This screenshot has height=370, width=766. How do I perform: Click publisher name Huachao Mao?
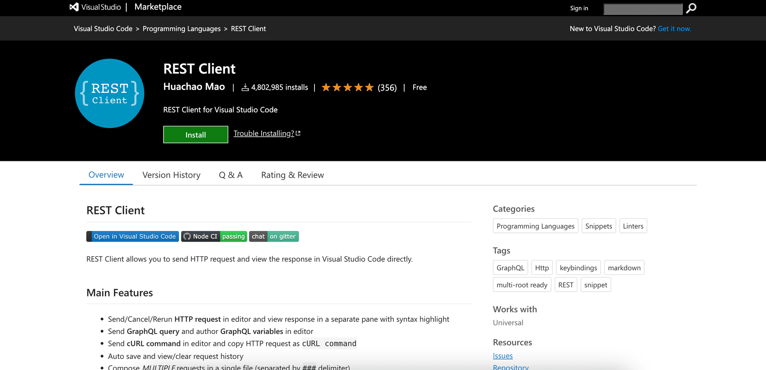coord(194,87)
